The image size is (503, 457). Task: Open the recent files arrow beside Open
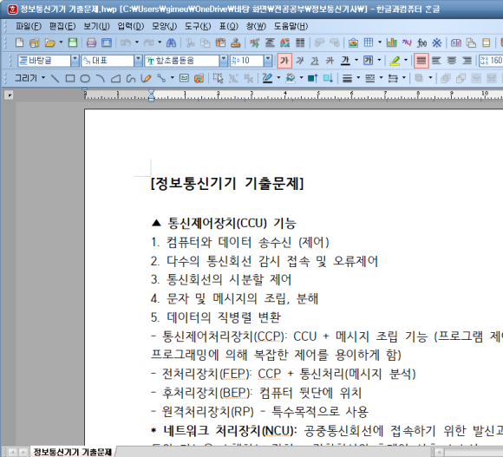(x=61, y=42)
